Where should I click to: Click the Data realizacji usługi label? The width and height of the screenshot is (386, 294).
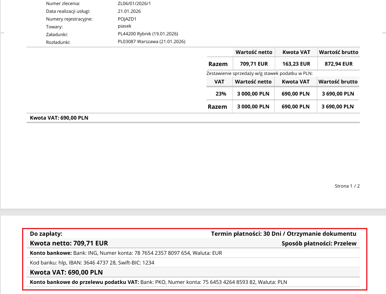[x=68, y=11]
